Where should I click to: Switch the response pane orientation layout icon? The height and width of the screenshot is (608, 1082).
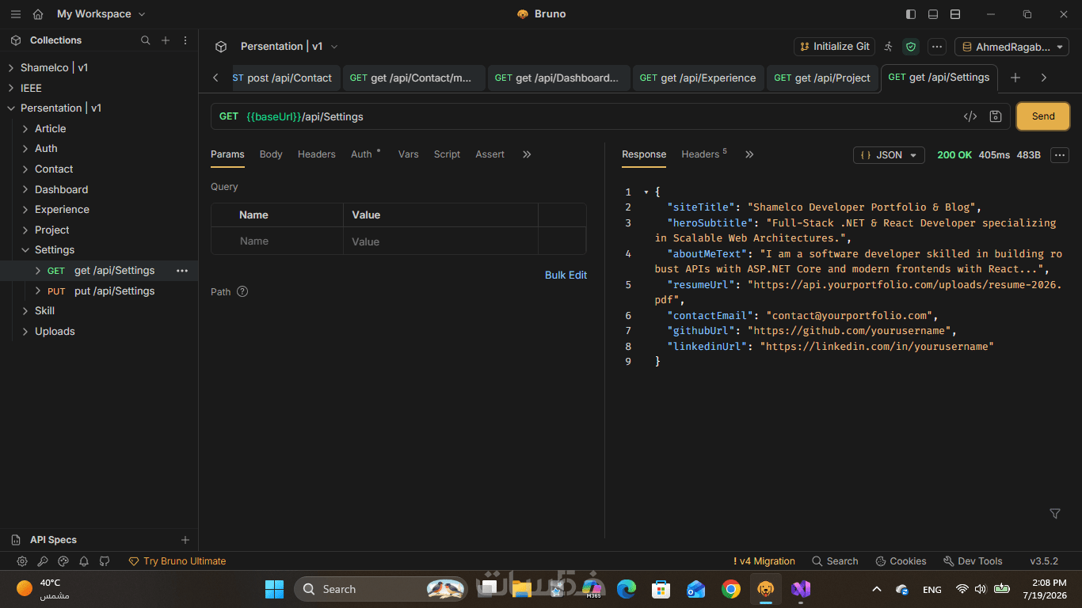click(x=955, y=14)
